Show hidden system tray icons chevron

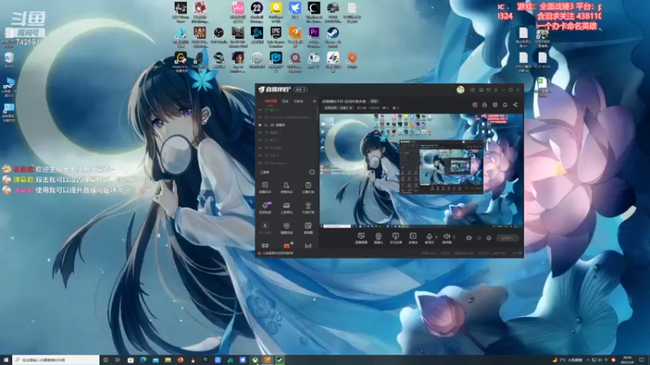(x=587, y=360)
